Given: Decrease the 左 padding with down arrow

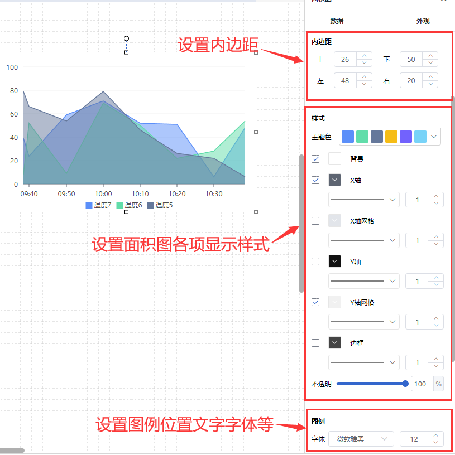Looking at the screenshot, I should pos(364,84).
